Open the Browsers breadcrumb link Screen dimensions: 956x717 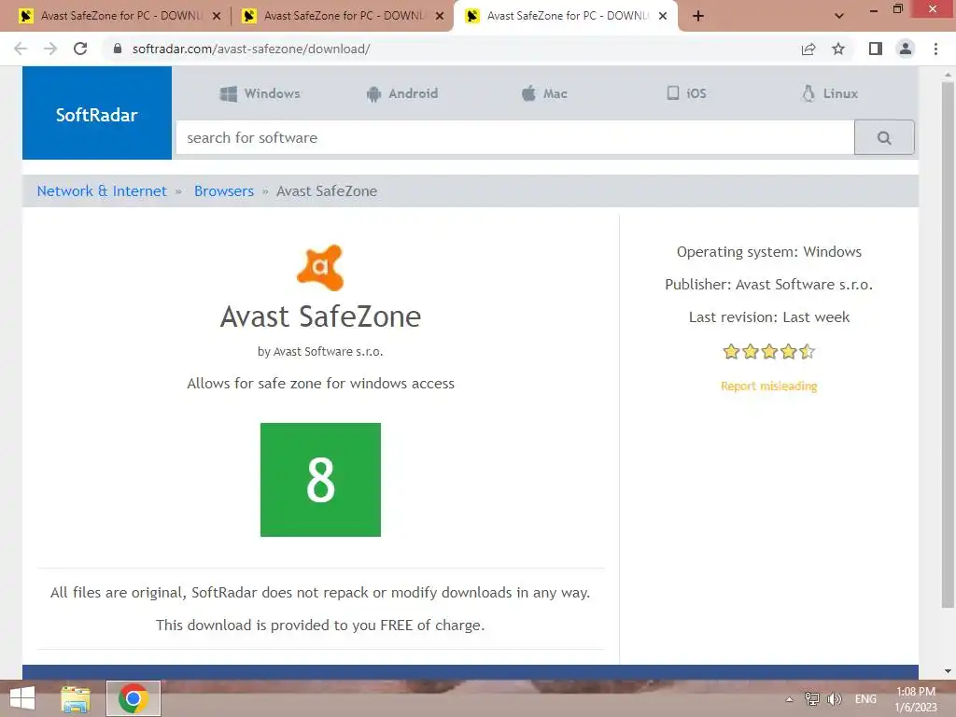224,190
